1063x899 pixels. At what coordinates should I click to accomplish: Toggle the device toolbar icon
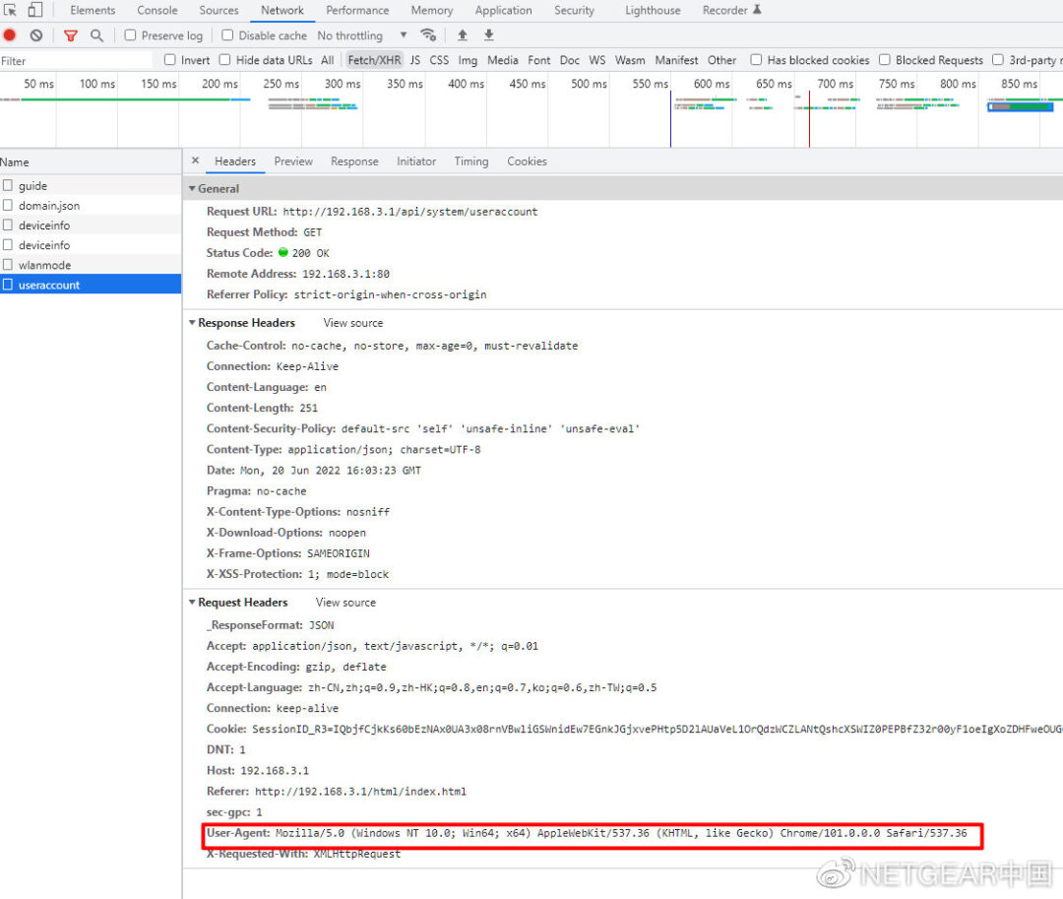[x=35, y=10]
